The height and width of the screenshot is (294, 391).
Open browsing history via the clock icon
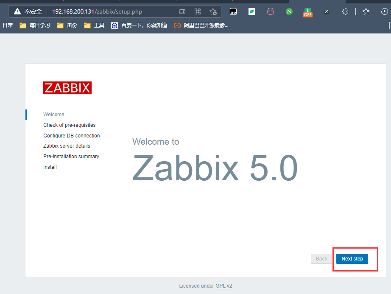point(385,11)
